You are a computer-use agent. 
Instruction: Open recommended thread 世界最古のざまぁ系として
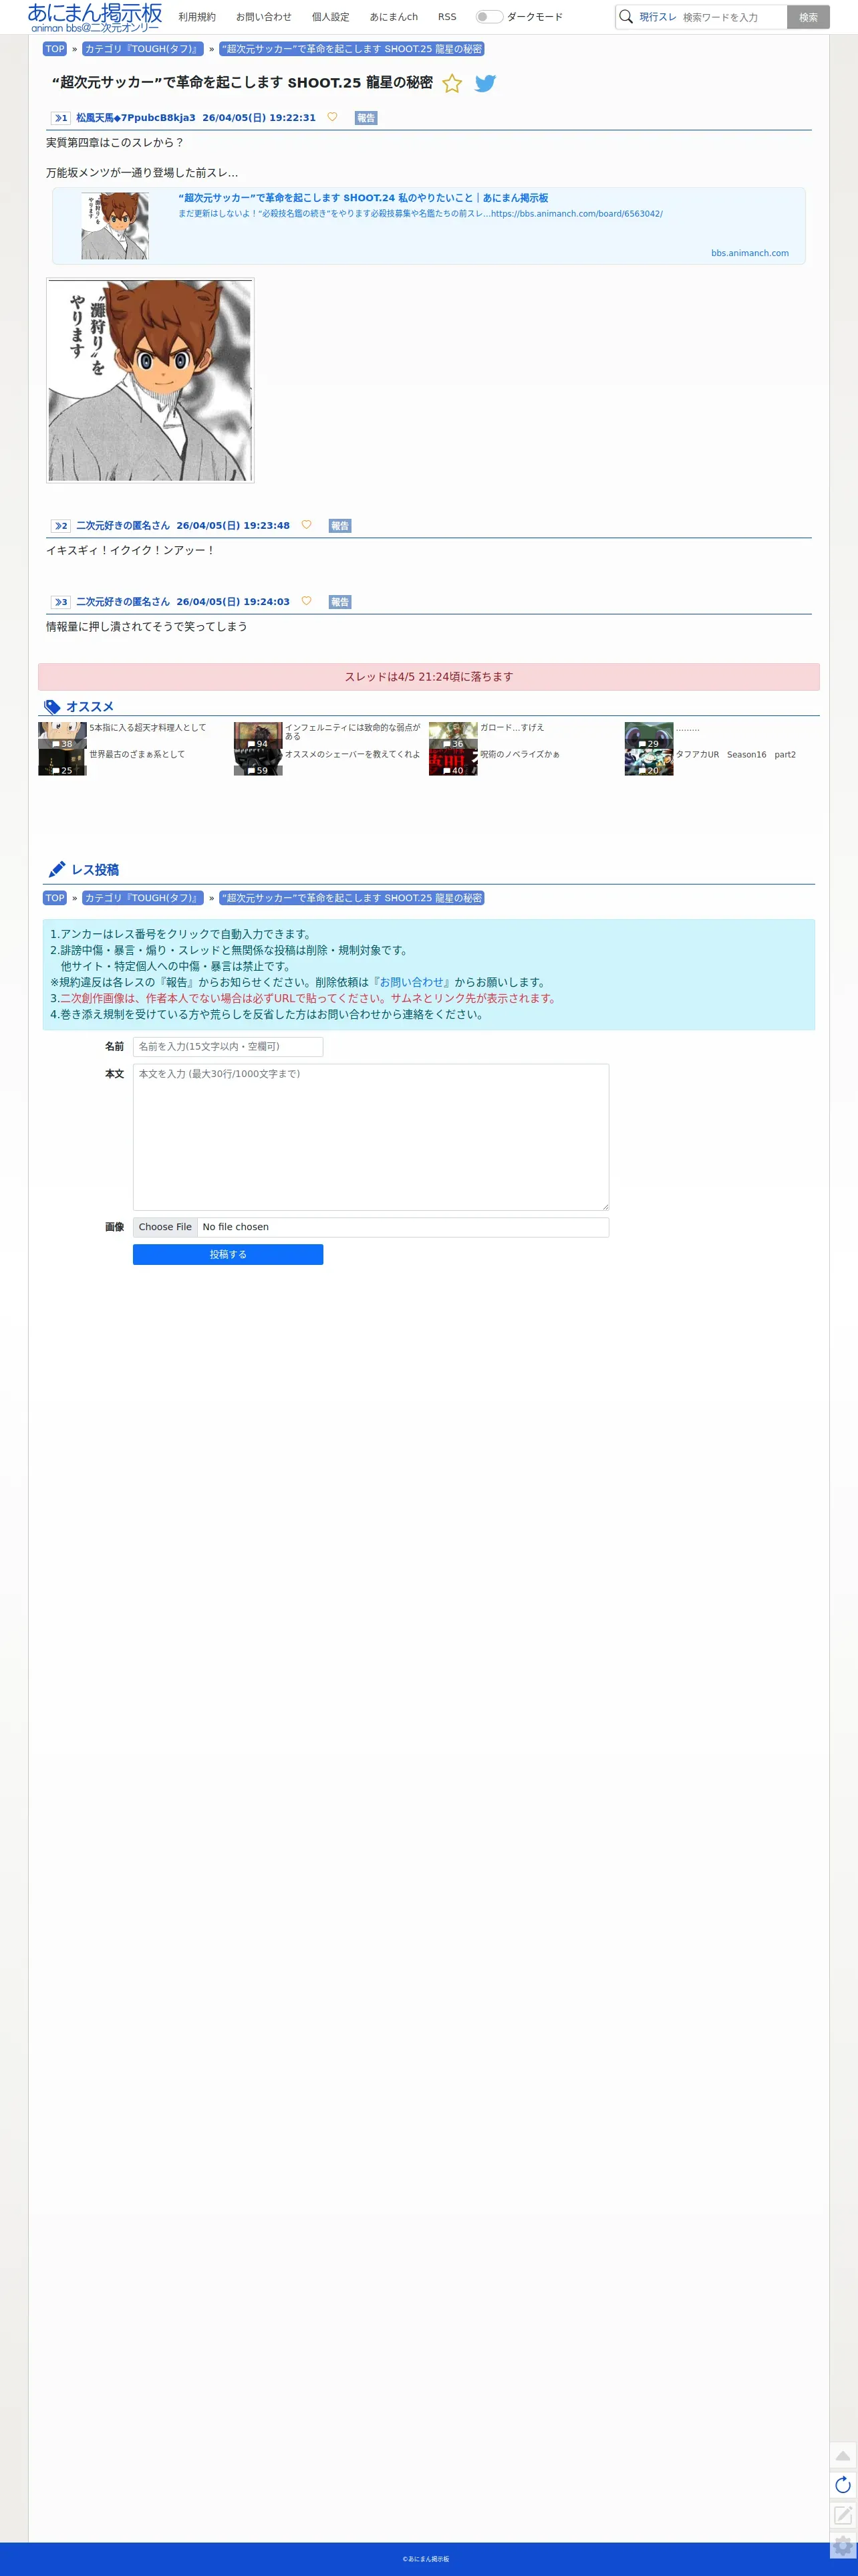[137, 755]
